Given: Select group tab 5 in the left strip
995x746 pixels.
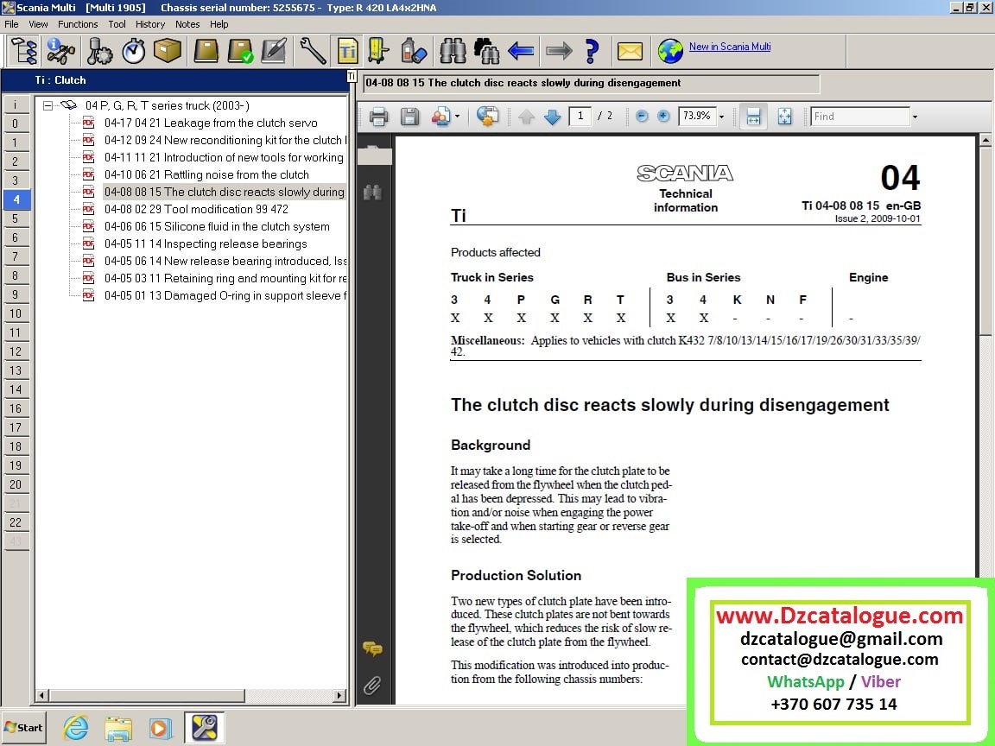Looking at the screenshot, I should click(x=16, y=218).
